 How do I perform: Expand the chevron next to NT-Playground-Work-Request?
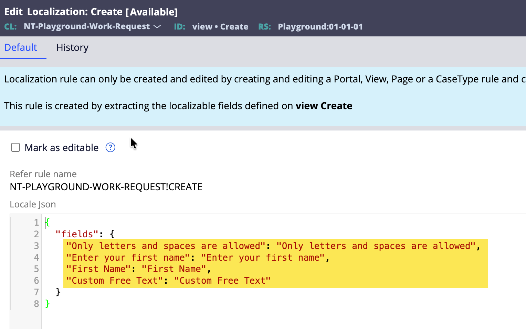coord(157,27)
